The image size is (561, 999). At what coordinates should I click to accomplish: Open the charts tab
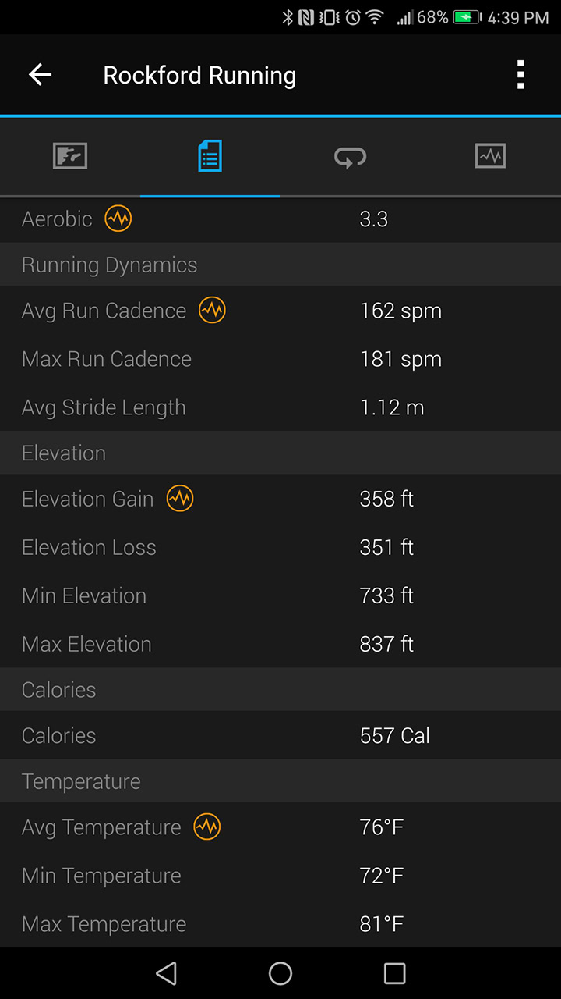pos(490,156)
